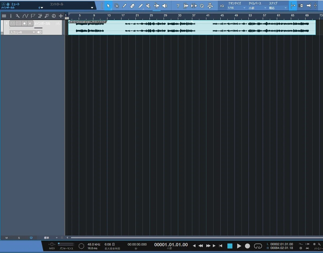Click the 4/4 time signature marker
The width and height of the screenshot is (323, 253).
67,18
